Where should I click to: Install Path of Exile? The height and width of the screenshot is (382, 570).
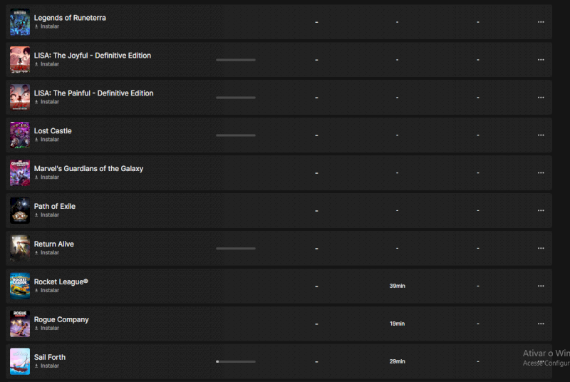47,215
